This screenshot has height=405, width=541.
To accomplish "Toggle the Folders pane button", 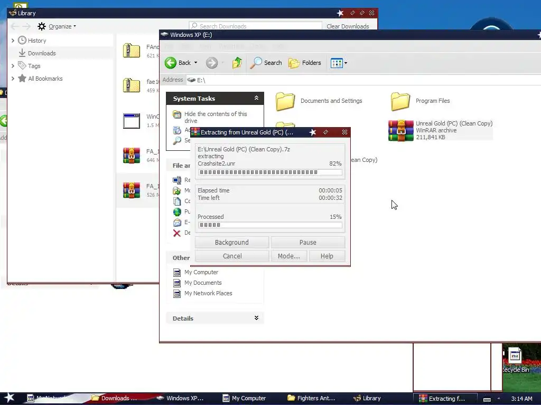I will pos(305,63).
